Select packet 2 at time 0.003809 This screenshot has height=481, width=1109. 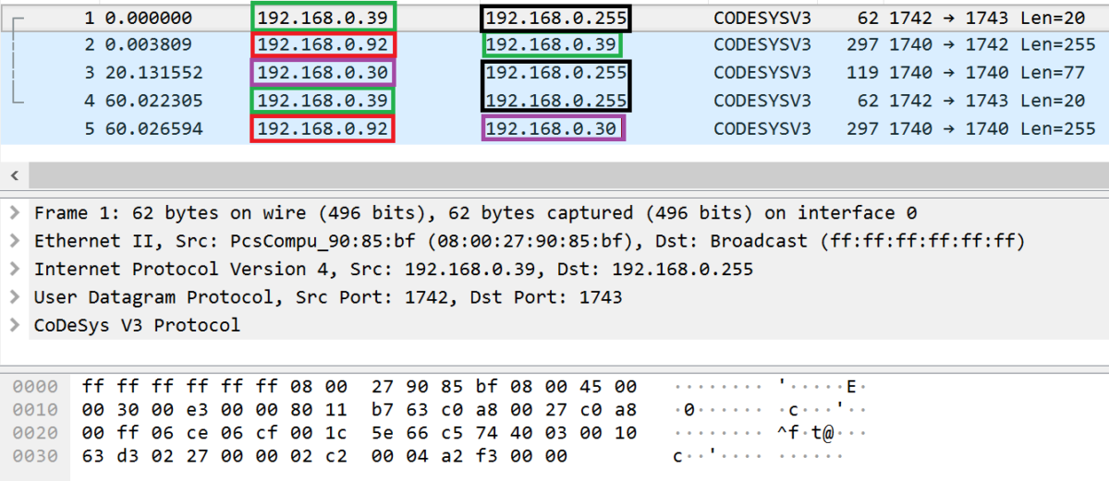[x=150, y=45]
